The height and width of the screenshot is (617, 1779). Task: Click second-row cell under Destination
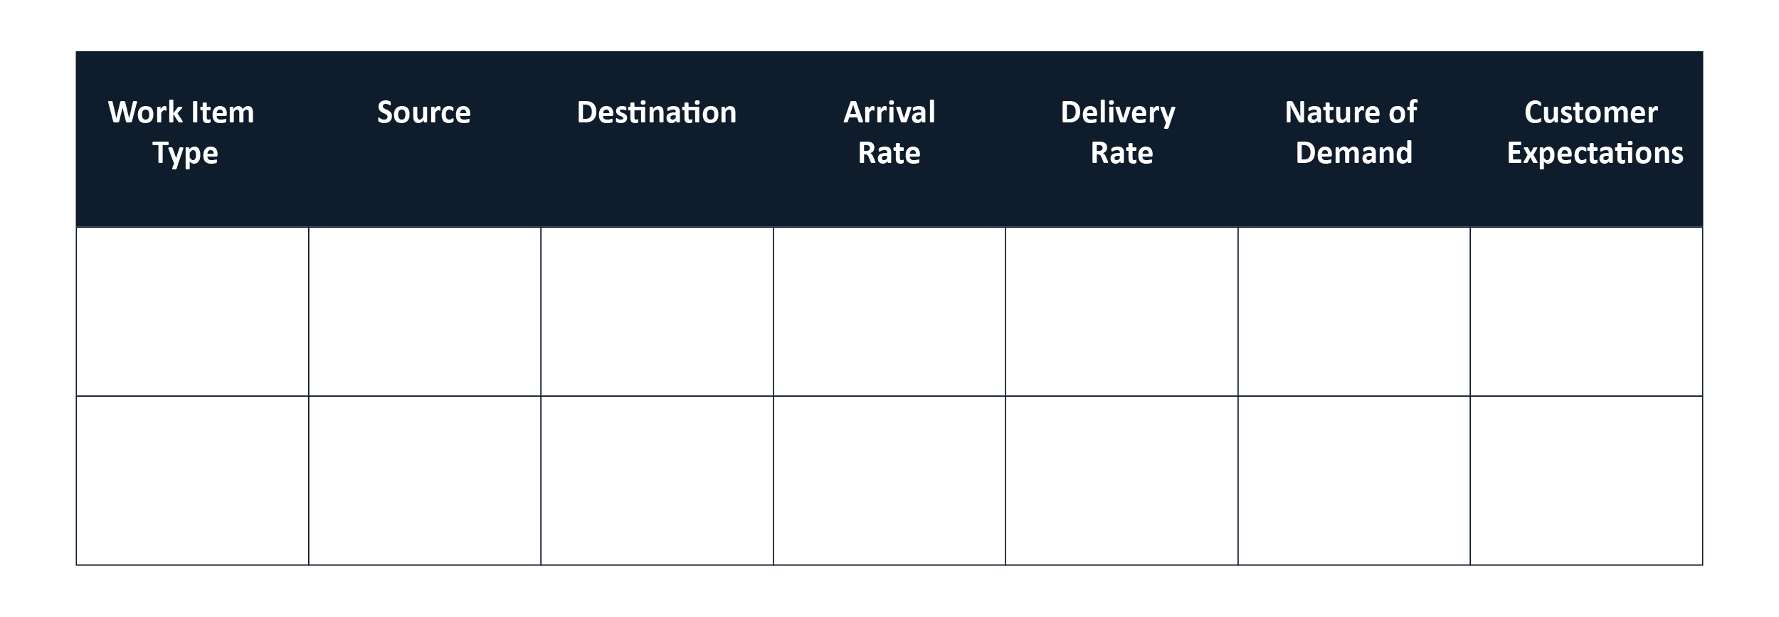point(657,480)
